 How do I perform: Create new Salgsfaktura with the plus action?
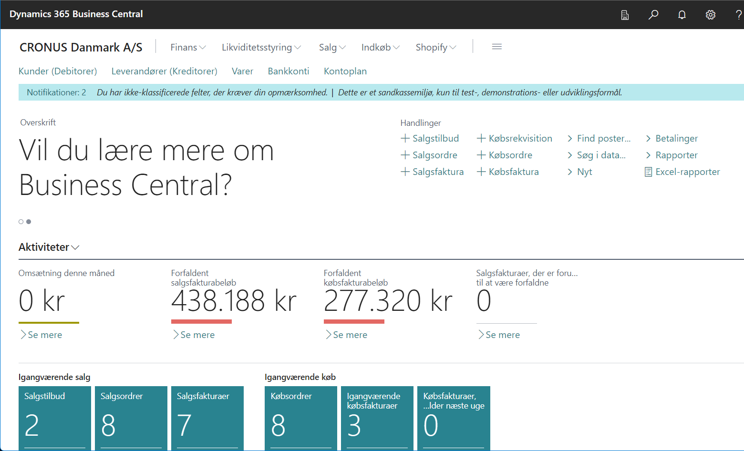pos(432,172)
